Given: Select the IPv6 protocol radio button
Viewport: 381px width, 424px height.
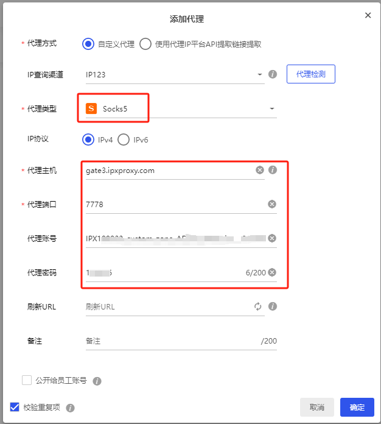Looking at the screenshot, I should click(x=124, y=140).
